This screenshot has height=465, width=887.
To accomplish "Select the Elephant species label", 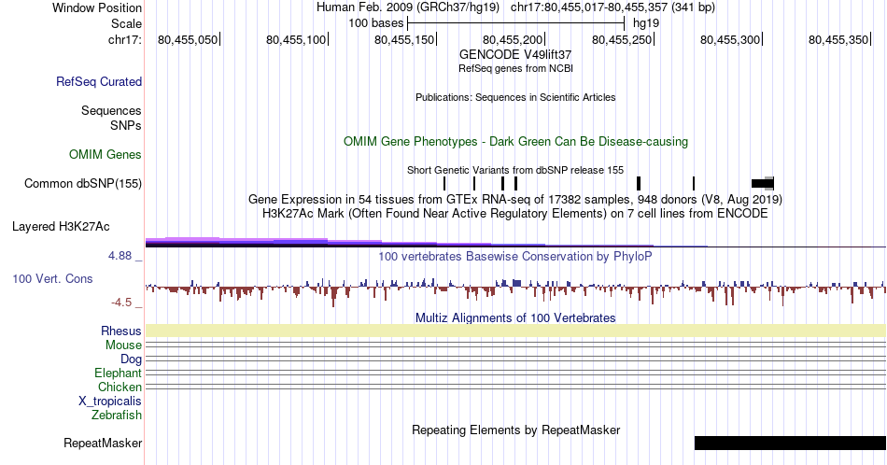I will tap(118, 373).
